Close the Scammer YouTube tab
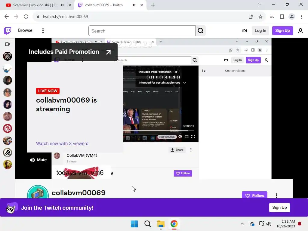308x231 pixels. (69, 5)
